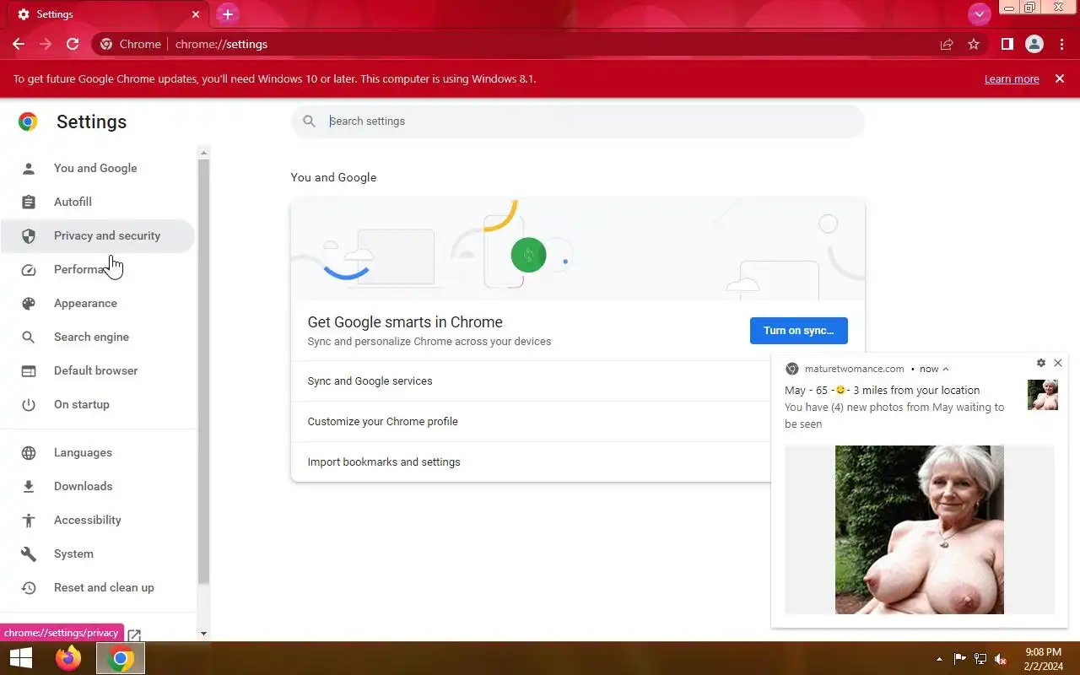Open the Windows Start button

(20, 658)
